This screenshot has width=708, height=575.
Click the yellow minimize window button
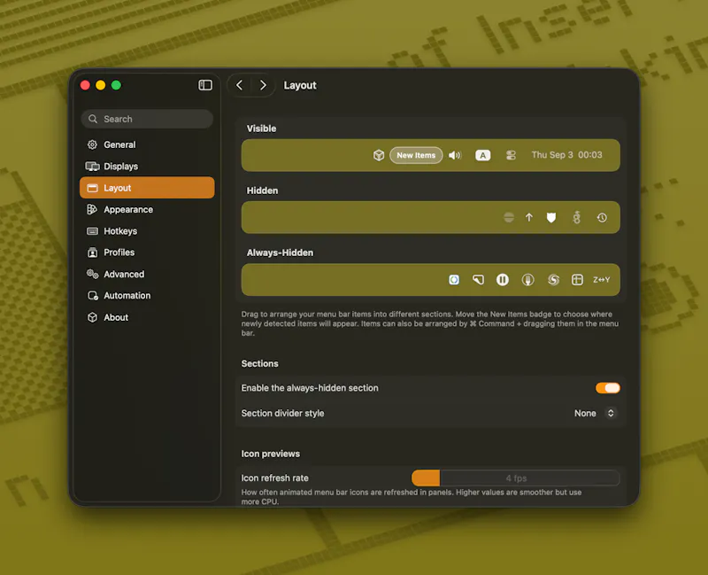(x=101, y=85)
